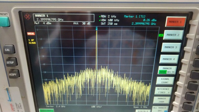The image size is (199, 112).
Task: Select the green highlighted bottom-left screen tab
Action: tap(46, 110)
